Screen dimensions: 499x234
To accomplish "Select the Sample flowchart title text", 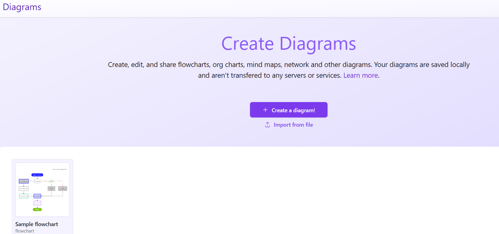I will point(37,224).
